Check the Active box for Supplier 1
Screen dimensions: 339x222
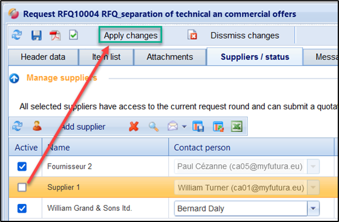point(22,187)
